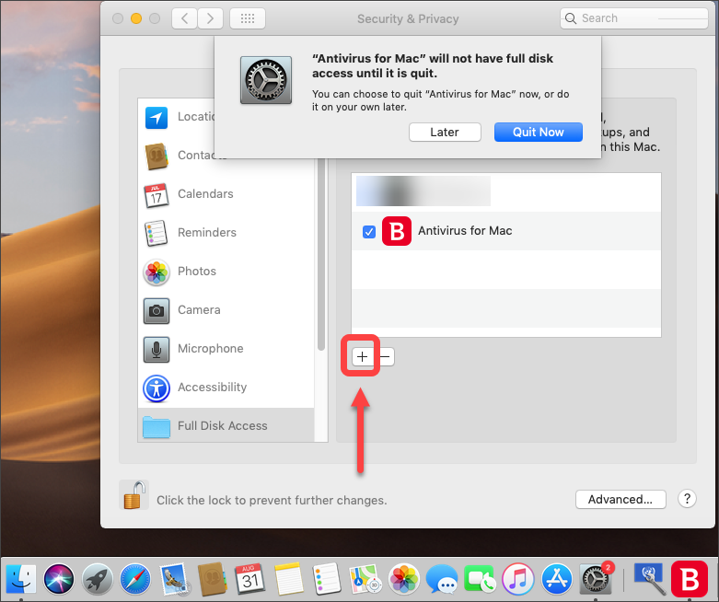Select the Antivirus for Mac red B icon

[x=397, y=231]
